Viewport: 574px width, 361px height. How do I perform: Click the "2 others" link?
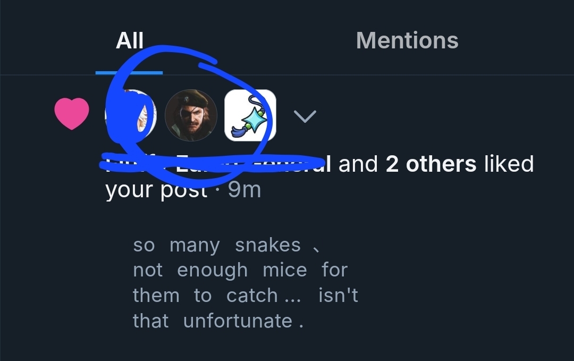431,164
